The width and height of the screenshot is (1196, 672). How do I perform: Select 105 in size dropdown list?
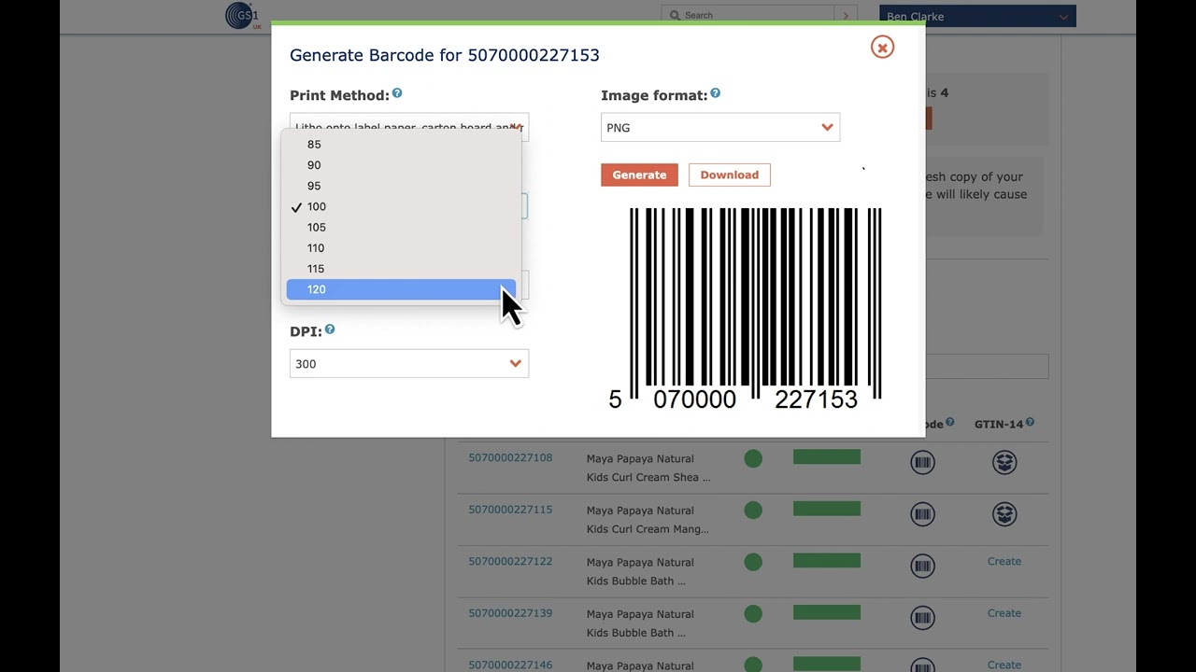pos(401,227)
